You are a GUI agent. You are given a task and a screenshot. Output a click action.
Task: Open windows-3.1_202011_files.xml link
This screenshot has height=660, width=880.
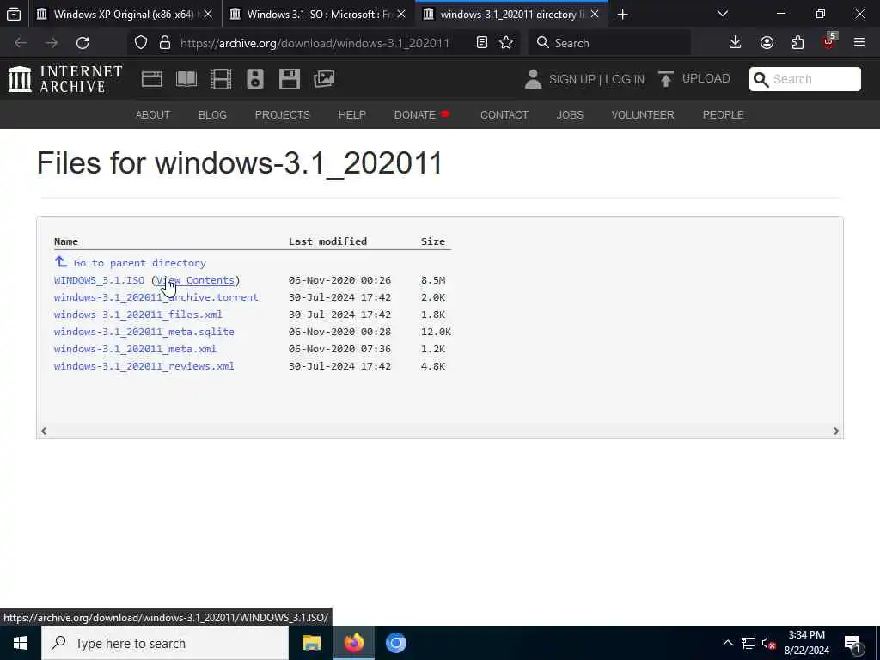coord(138,315)
